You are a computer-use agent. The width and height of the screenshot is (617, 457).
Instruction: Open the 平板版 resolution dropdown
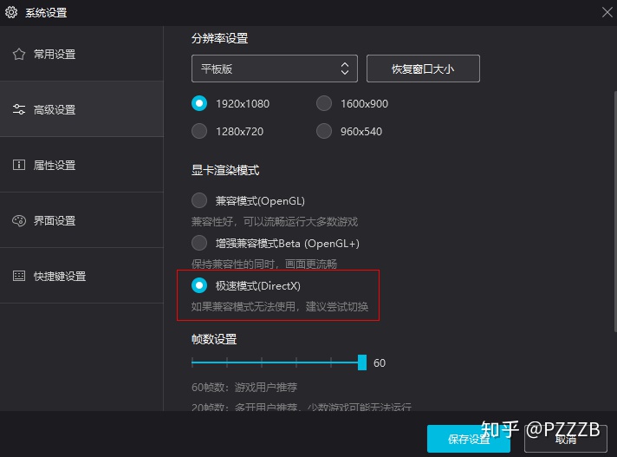pos(274,69)
